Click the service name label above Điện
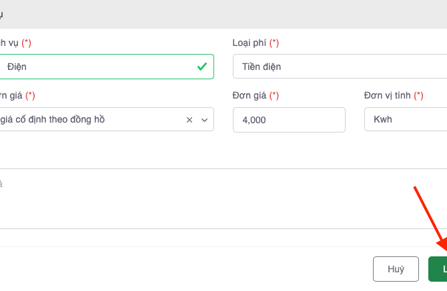 tap(9, 43)
